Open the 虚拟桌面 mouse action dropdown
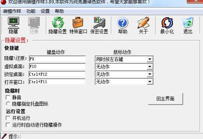This screenshot has width=203, height=139. 150,67
